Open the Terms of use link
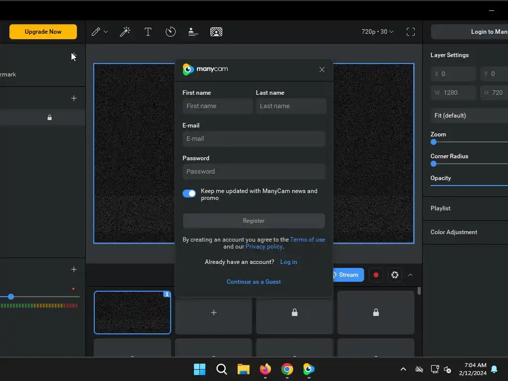Viewport: 508px width, 381px height. click(x=308, y=240)
